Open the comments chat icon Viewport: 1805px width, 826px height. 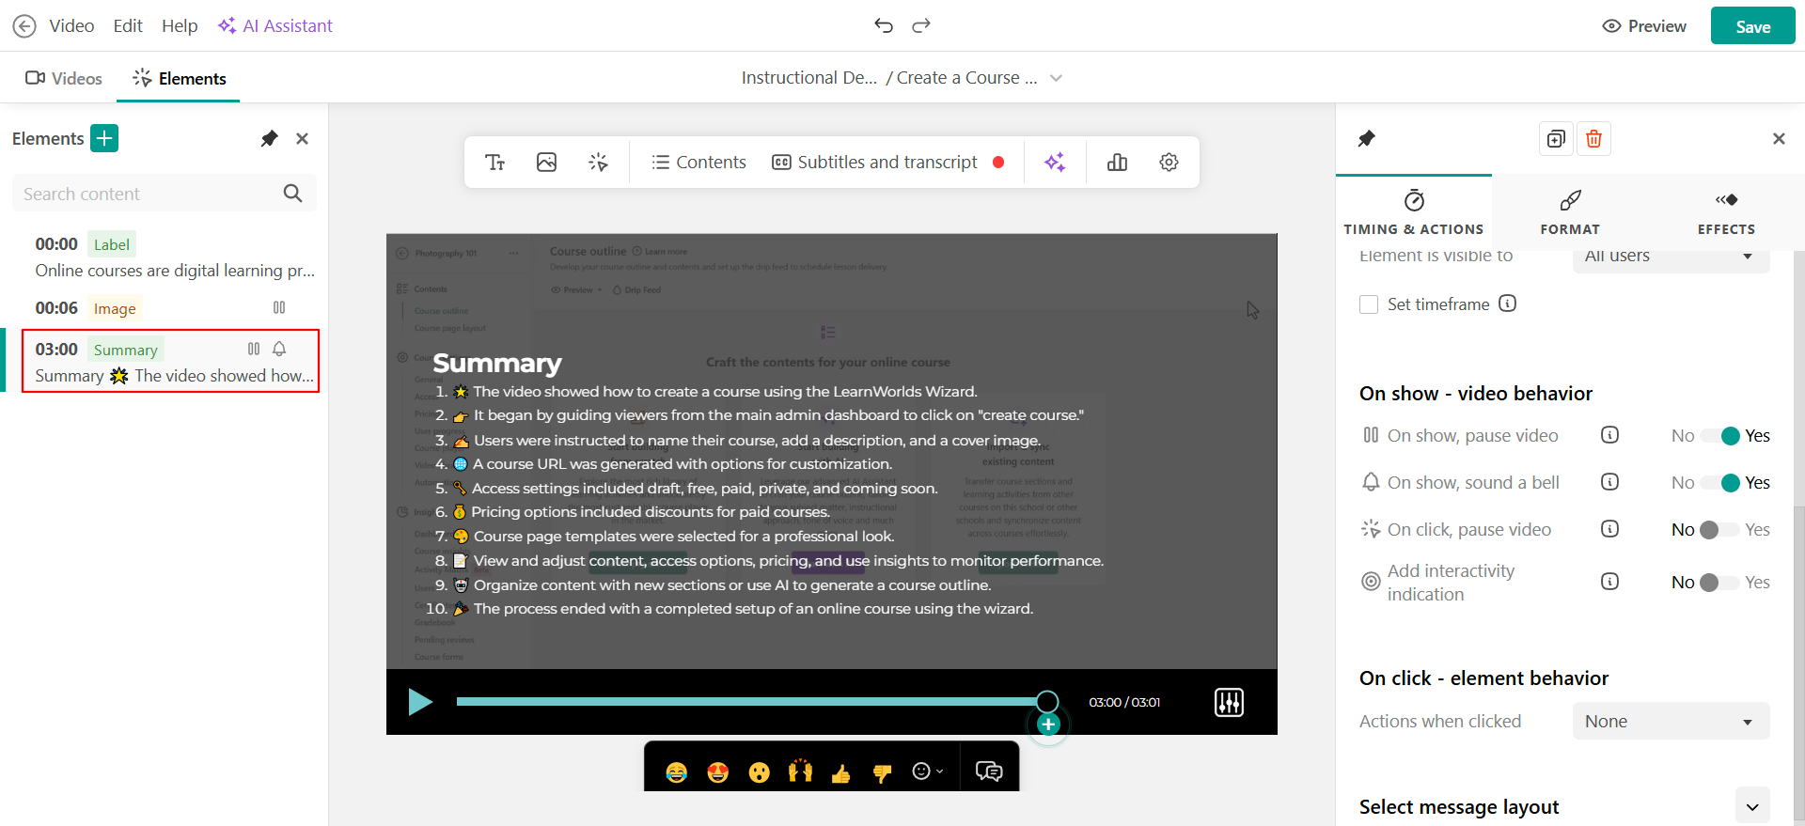989,771
